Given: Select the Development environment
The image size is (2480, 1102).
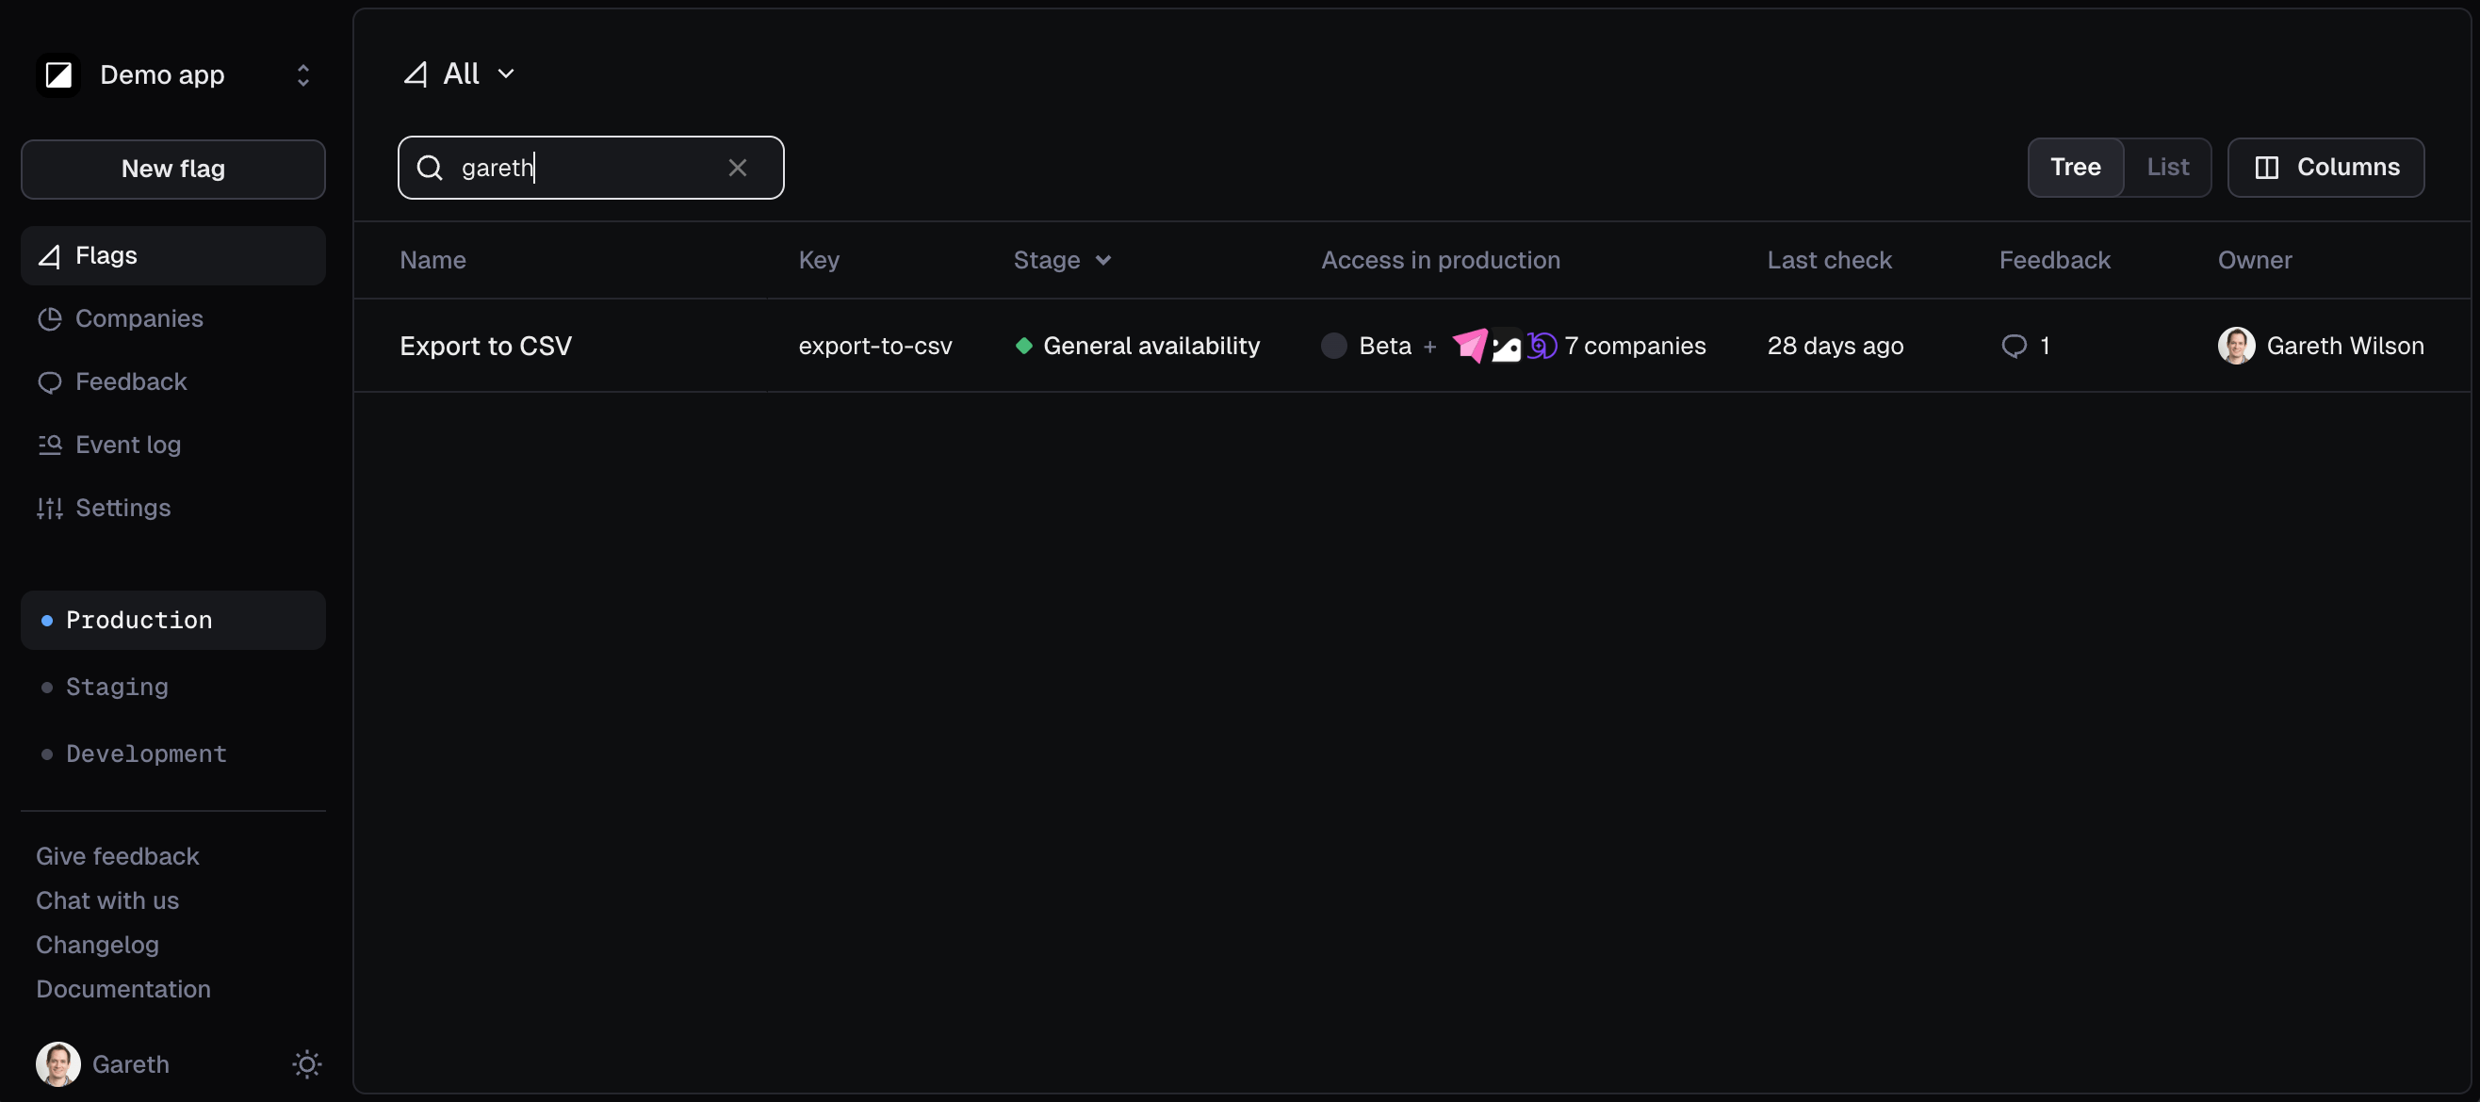Looking at the screenshot, I should click(x=173, y=754).
